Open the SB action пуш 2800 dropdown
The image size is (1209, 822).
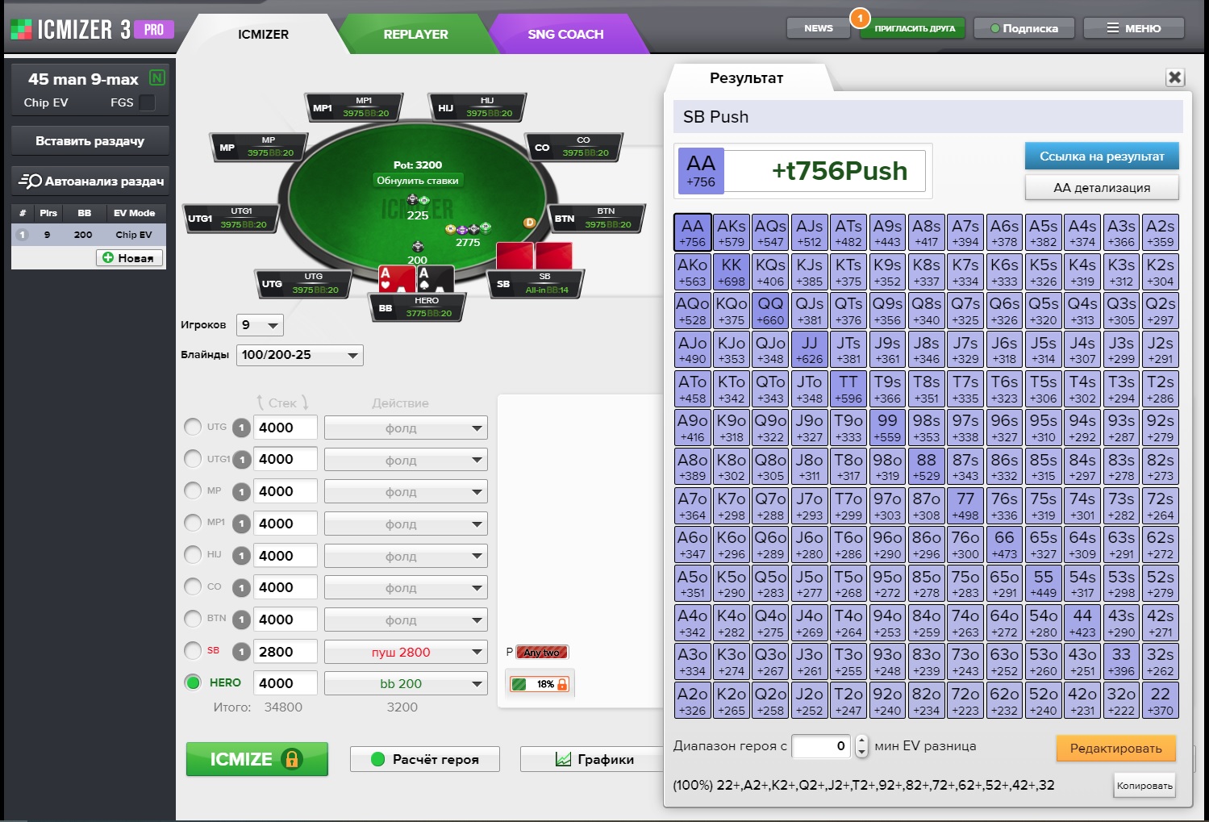point(406,652)
